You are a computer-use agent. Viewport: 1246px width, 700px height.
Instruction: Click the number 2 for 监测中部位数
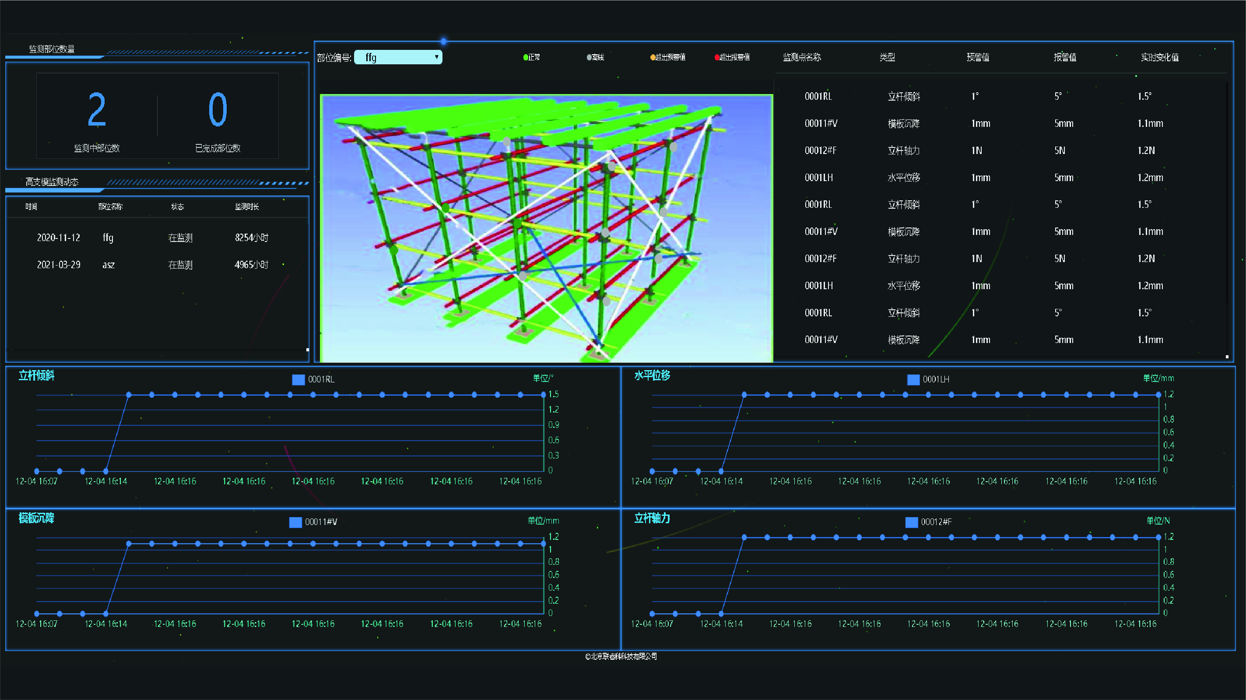click(x=97, y=110)
